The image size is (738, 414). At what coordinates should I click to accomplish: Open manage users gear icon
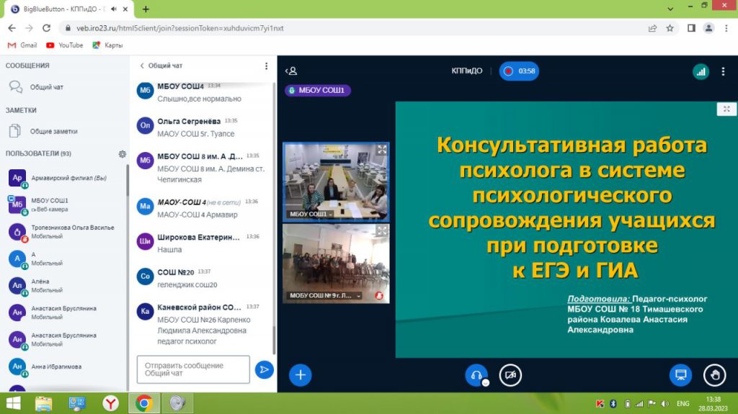tap(123, 154)
